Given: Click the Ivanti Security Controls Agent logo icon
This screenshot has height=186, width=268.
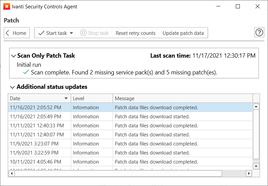Looking at the screenshot, I should tap(6, 7).
